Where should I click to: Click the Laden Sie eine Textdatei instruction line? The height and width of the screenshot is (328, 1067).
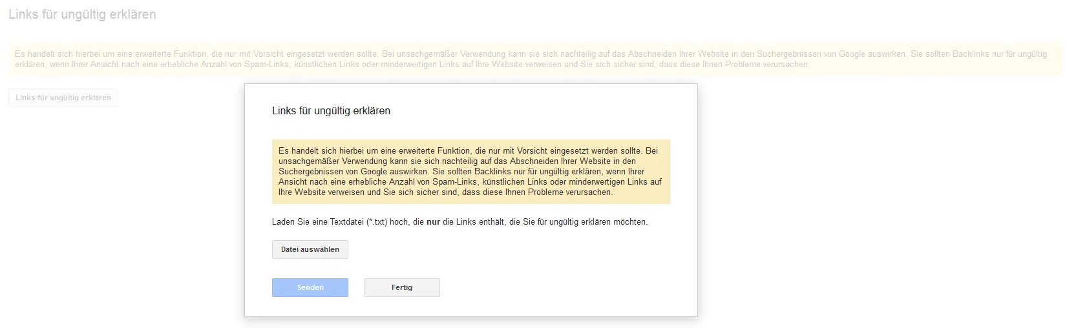click(460, 222)
